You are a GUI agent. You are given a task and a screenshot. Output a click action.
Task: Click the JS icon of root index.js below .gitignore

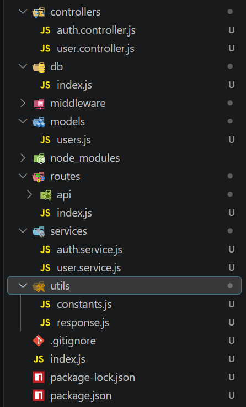click(x=39, y=359)
